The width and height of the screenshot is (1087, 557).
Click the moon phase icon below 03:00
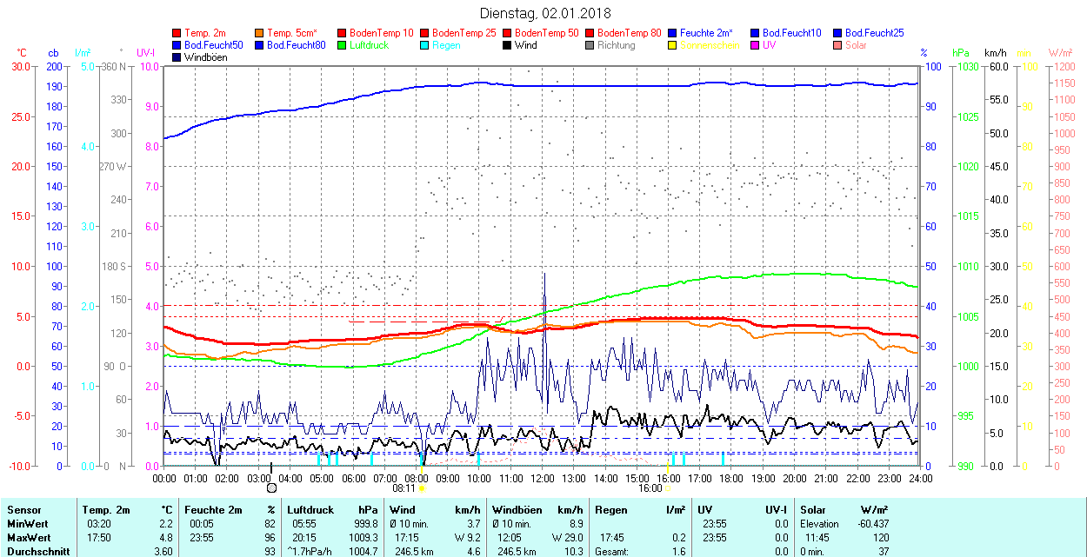click(x=271, y=488)
